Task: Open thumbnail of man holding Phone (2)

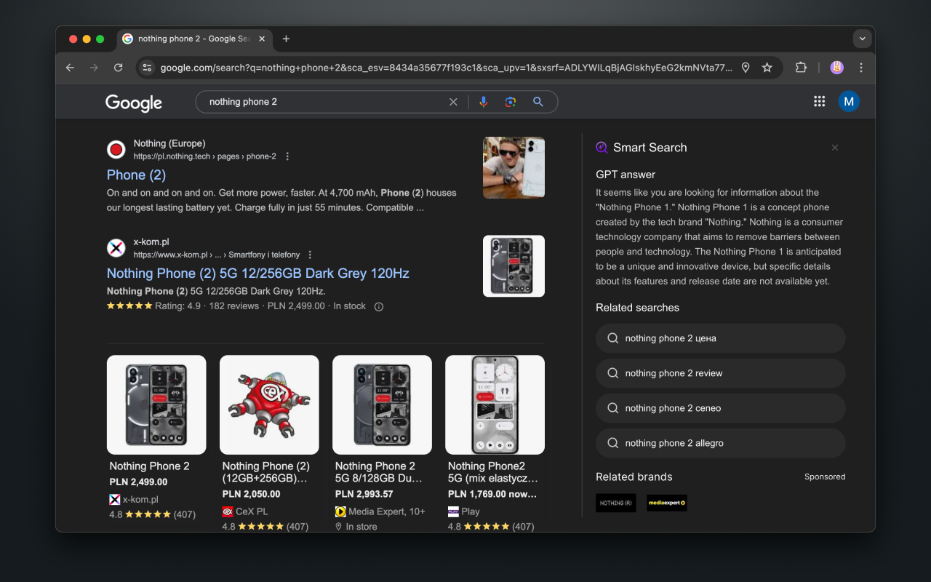Action: click(514, 167)
